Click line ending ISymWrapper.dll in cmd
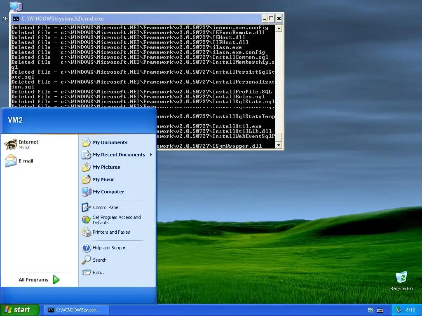This screenshot has height=316, width=422. (209, 146)
